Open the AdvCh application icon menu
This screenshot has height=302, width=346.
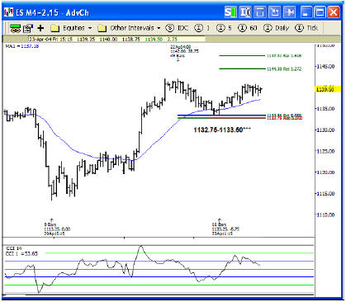[x=9, y=12]
